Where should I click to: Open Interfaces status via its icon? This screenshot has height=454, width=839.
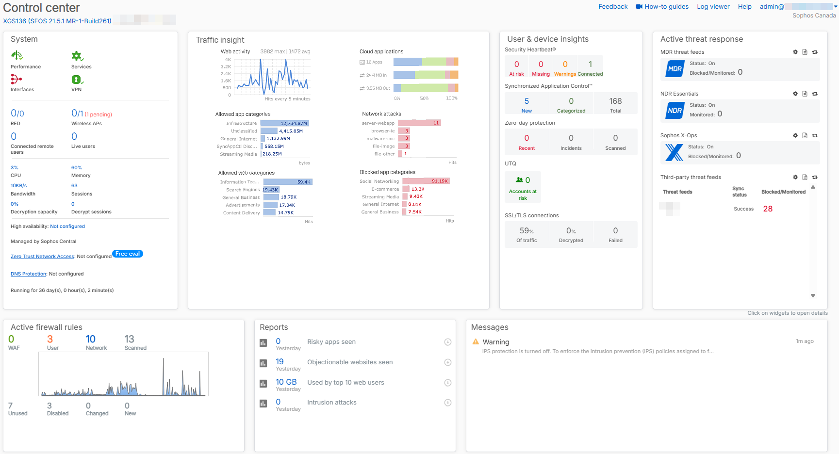tap(16, 78)
